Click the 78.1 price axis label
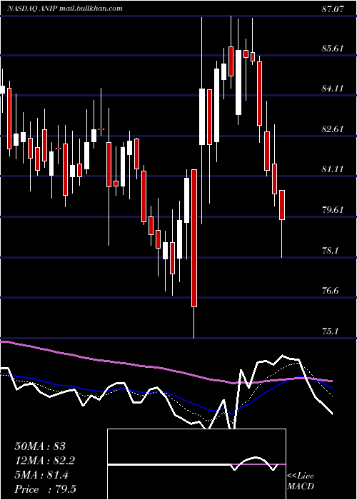 coord(330,251)
